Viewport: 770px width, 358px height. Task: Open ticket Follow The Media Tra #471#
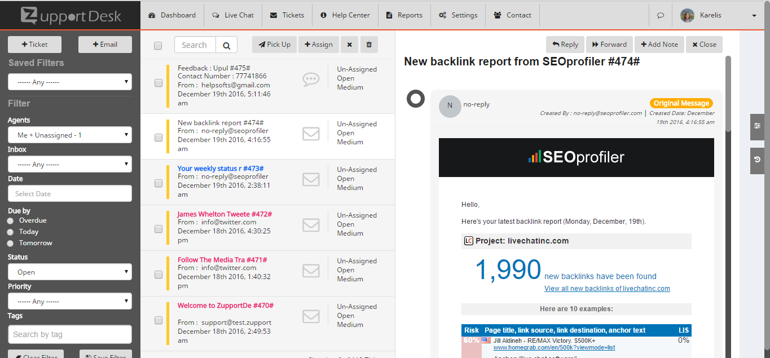pos(222,260)
